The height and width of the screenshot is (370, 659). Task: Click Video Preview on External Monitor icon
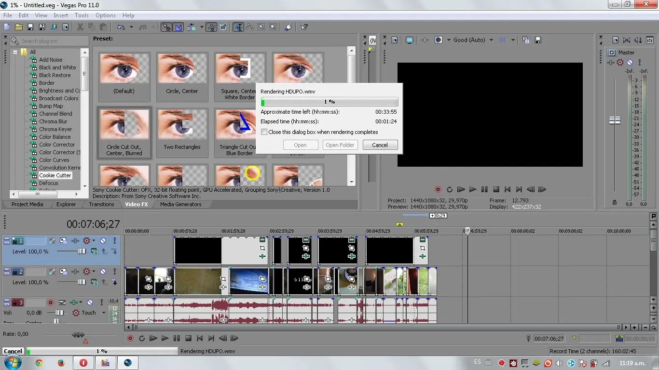coord(410,40)
